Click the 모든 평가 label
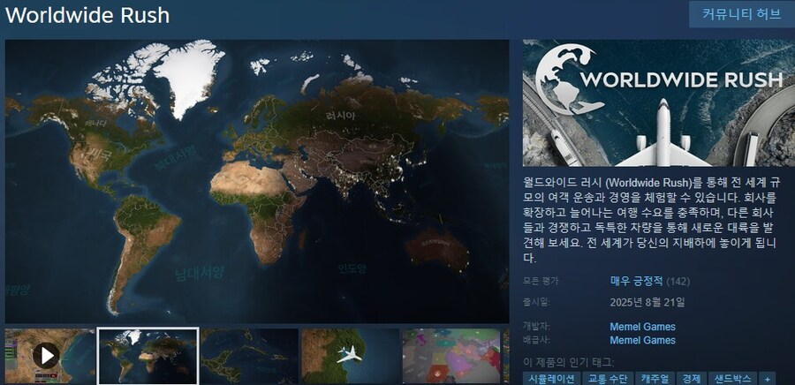795x385 pixels. pyautogui.click(x=540, y=281)
